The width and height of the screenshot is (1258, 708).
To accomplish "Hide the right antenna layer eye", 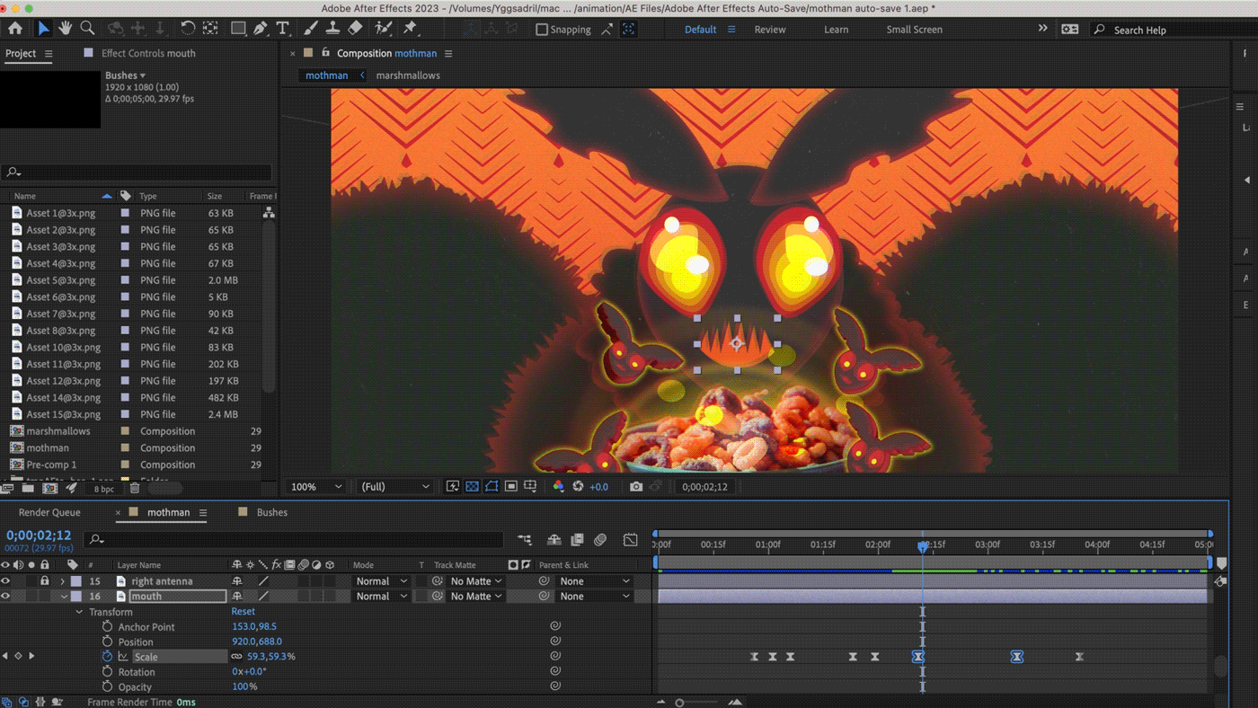I will [x=5, y=581].
